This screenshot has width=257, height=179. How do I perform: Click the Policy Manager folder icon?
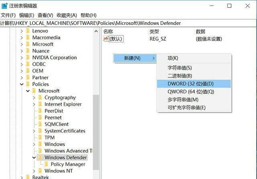pos(47,164)
